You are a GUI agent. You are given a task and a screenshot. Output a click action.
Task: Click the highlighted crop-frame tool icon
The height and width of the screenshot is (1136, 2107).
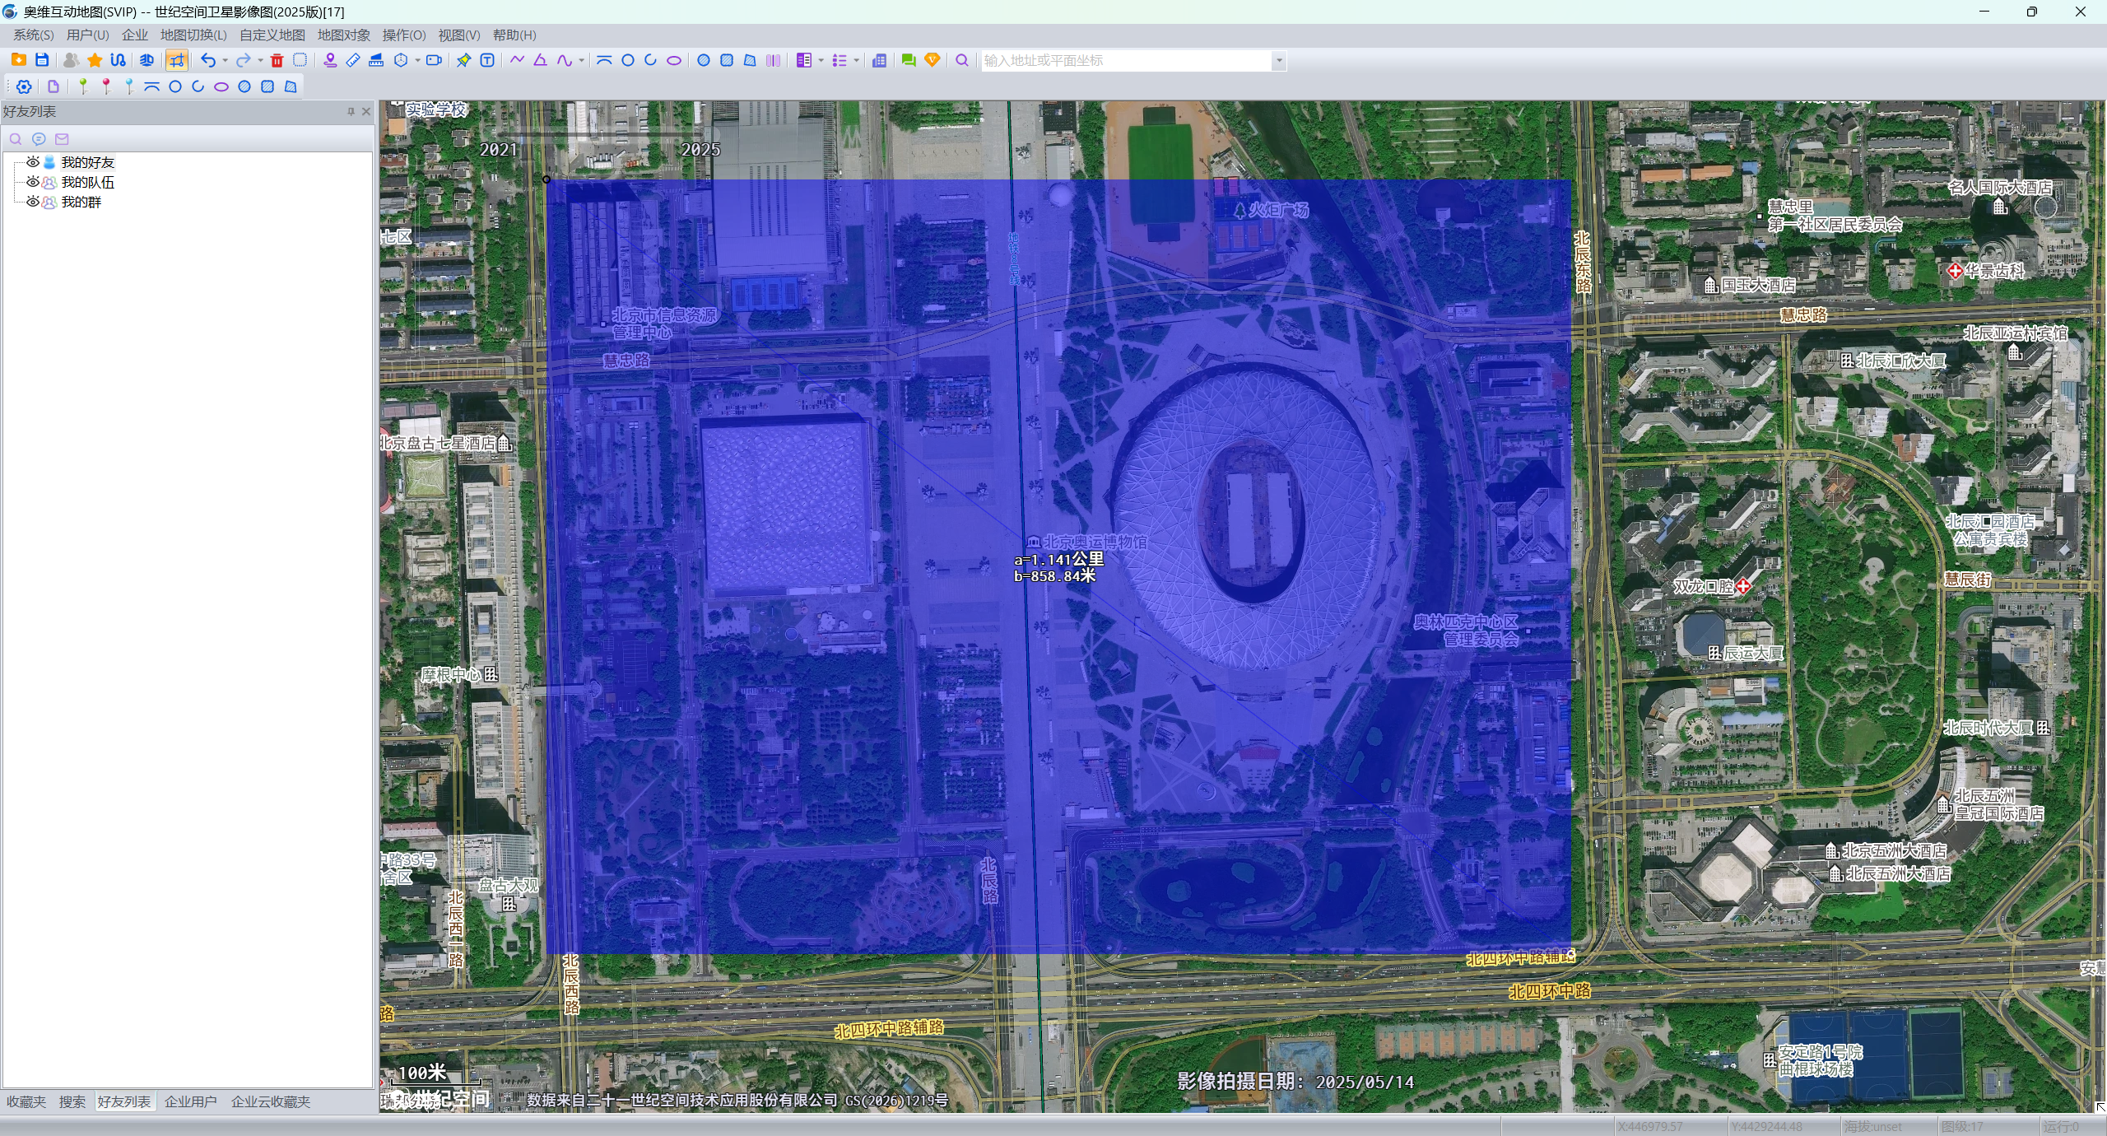click(177, 60)
